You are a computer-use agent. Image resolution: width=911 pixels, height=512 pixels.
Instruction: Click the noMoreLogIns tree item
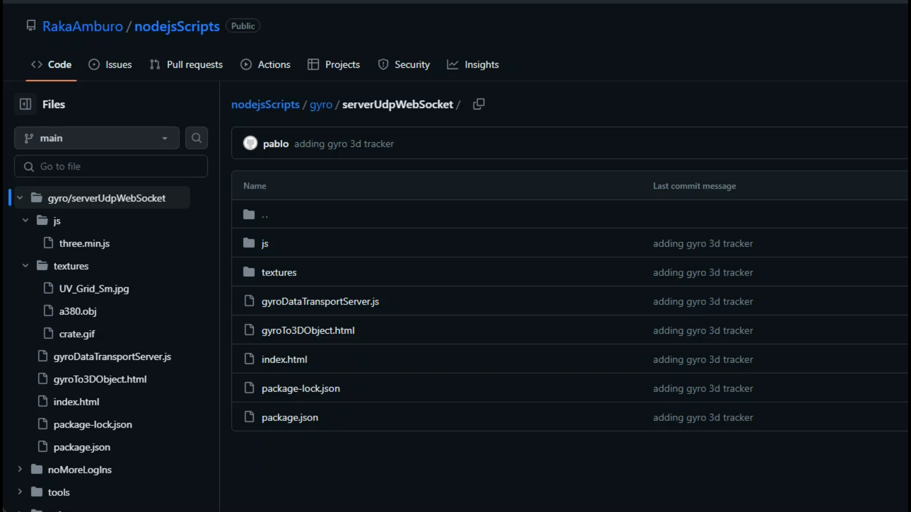point(79,469)
